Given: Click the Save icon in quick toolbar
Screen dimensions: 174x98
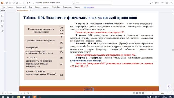Looking at the screenshot, I should pos(10,3).
